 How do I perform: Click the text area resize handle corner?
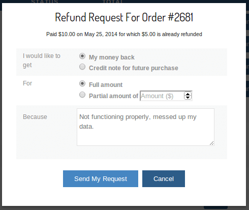[x=212, y=143]
